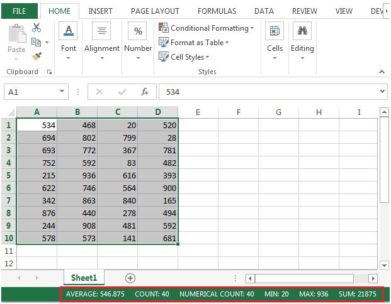
Task: Open the Name Box dropdown arrow
Action: 62,91
